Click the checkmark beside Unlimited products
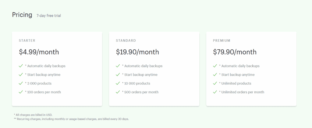Screen dimensions: 312x128 point(215,84)
